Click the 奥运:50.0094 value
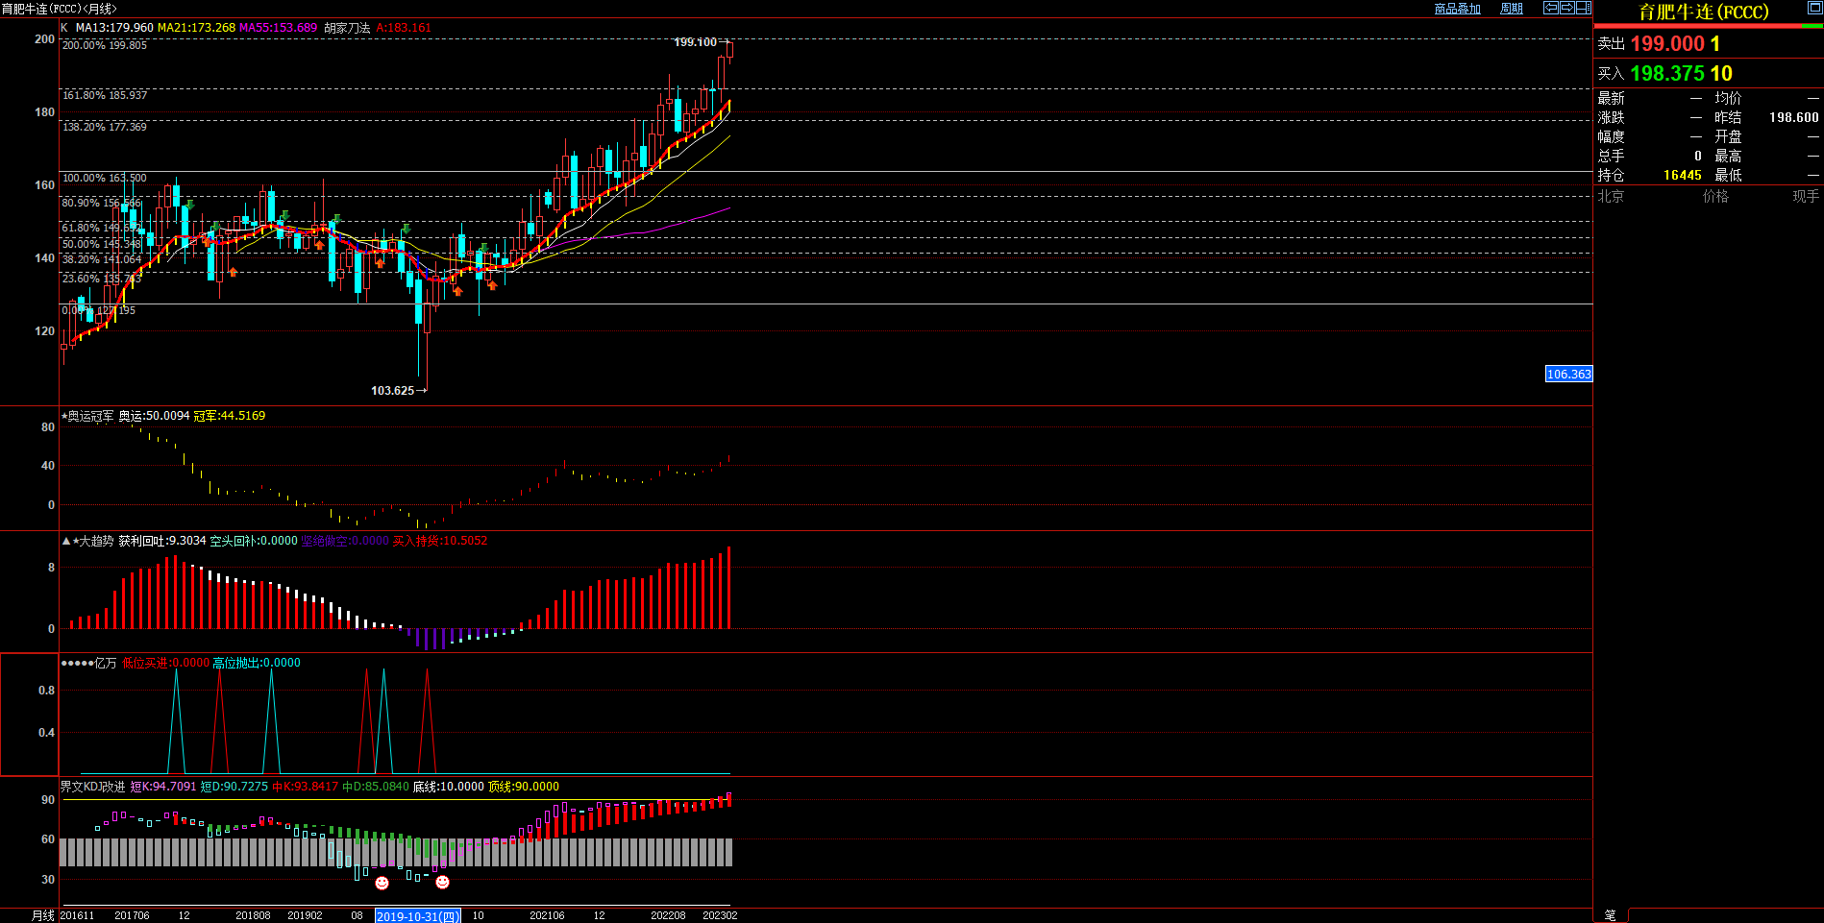 pos(154,416)
